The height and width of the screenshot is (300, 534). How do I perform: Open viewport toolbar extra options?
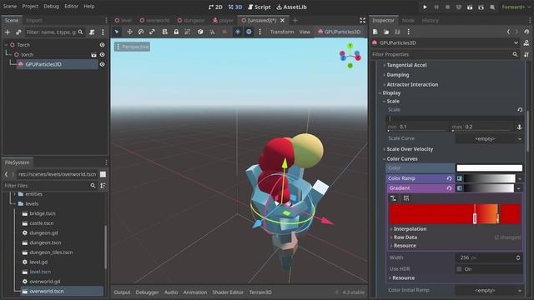(x=259, y=32)
